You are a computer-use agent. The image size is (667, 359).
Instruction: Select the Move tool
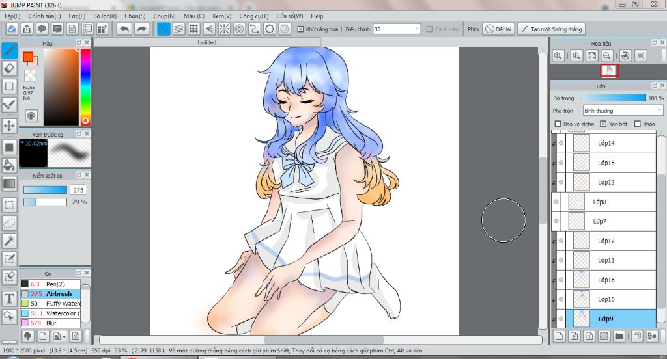coord(9,126)
